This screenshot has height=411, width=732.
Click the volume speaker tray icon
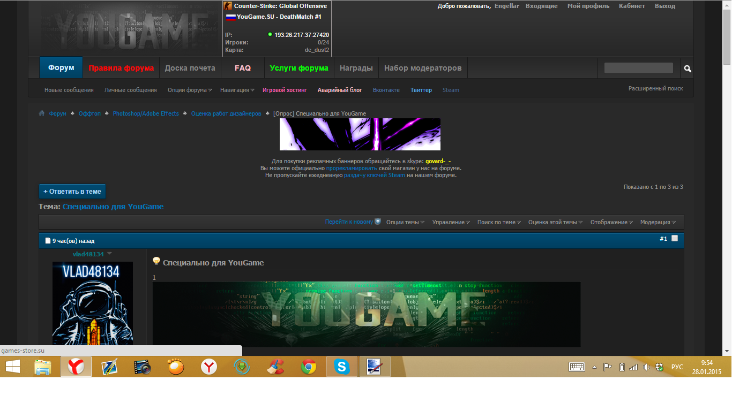pyautogui.click(x=647, y=367)
